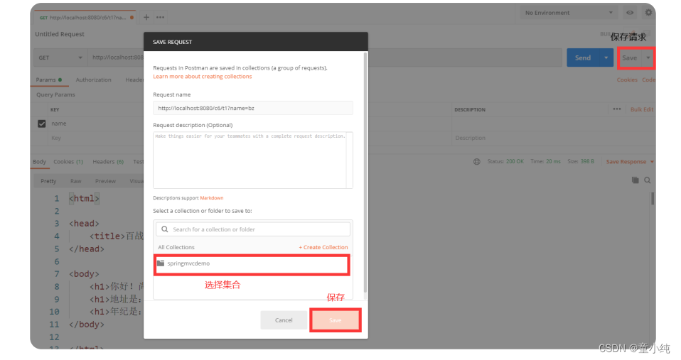
Task: Click the Description placeholder cell
Action: pos(471,138)
